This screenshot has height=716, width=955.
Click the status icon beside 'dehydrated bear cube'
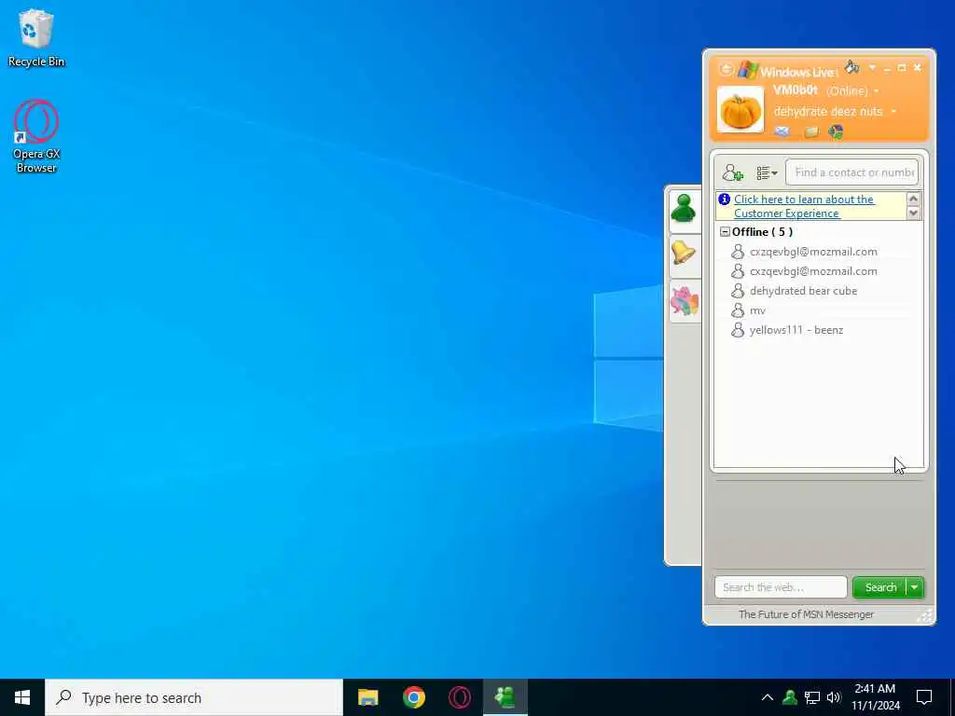coord(738,291)
